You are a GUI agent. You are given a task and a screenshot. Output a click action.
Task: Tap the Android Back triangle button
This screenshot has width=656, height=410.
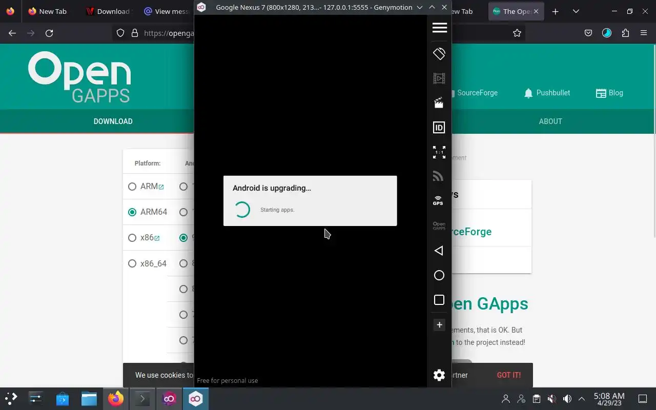(x=439, y=251)
